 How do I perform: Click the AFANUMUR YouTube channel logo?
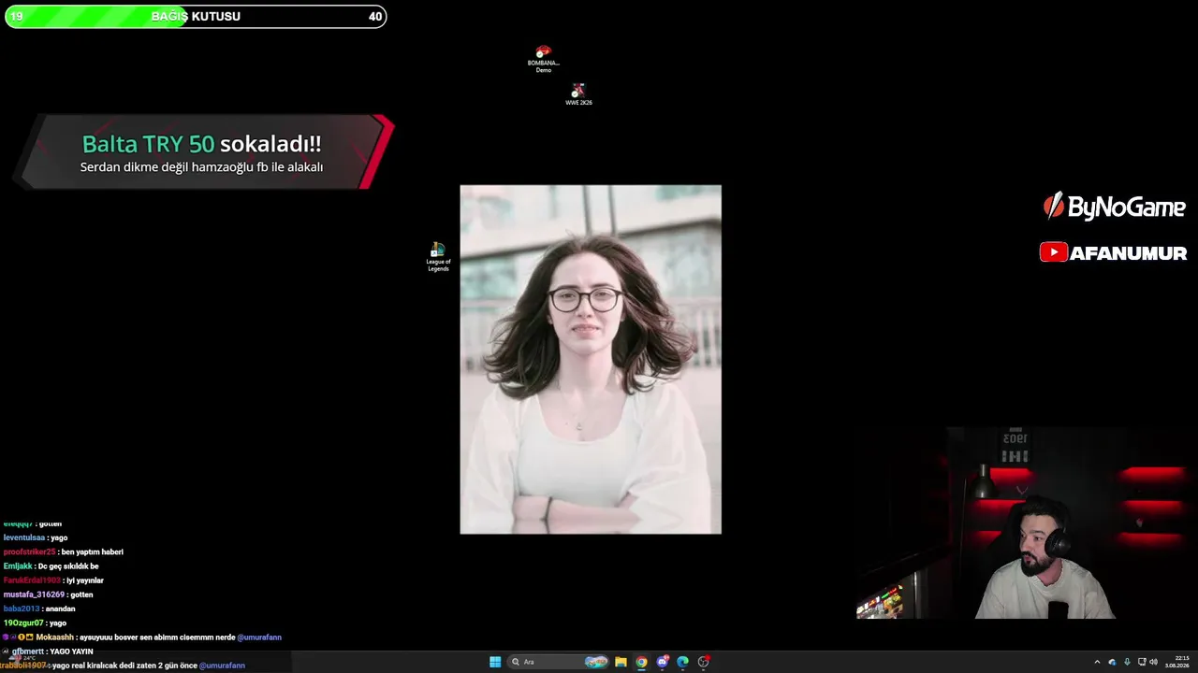click(x=1113, y=252)
